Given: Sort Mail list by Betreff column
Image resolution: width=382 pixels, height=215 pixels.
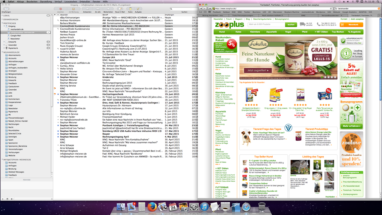Looking at the screenshot, I should coord(133,15).
